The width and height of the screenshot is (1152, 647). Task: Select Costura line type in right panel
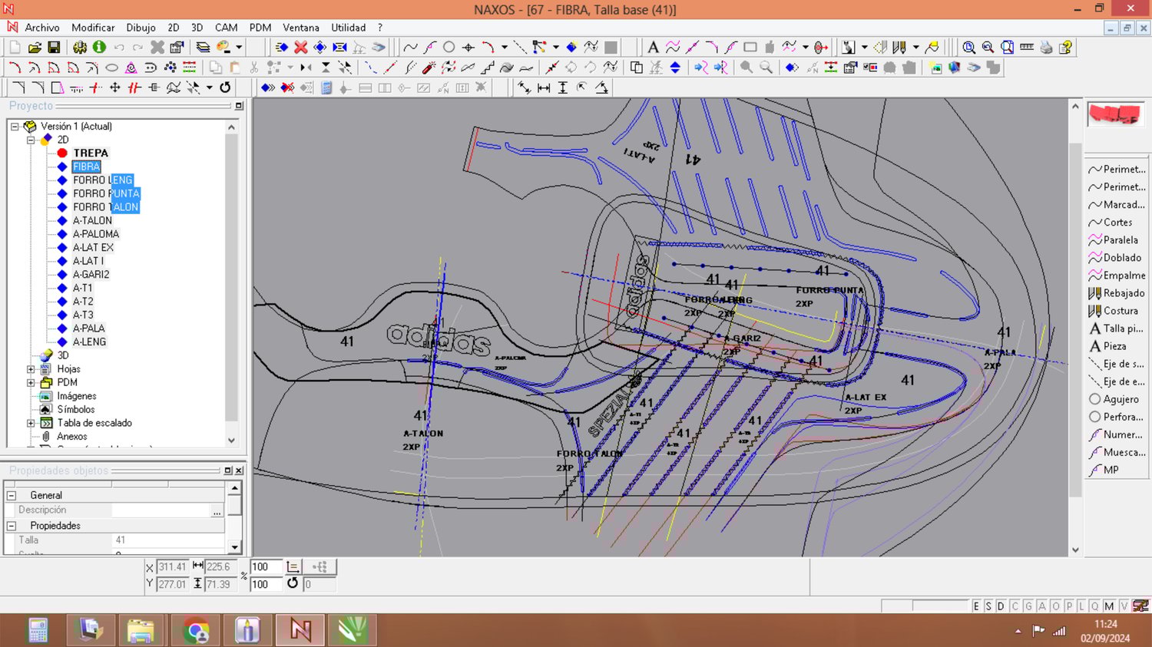click(1120, 311)
